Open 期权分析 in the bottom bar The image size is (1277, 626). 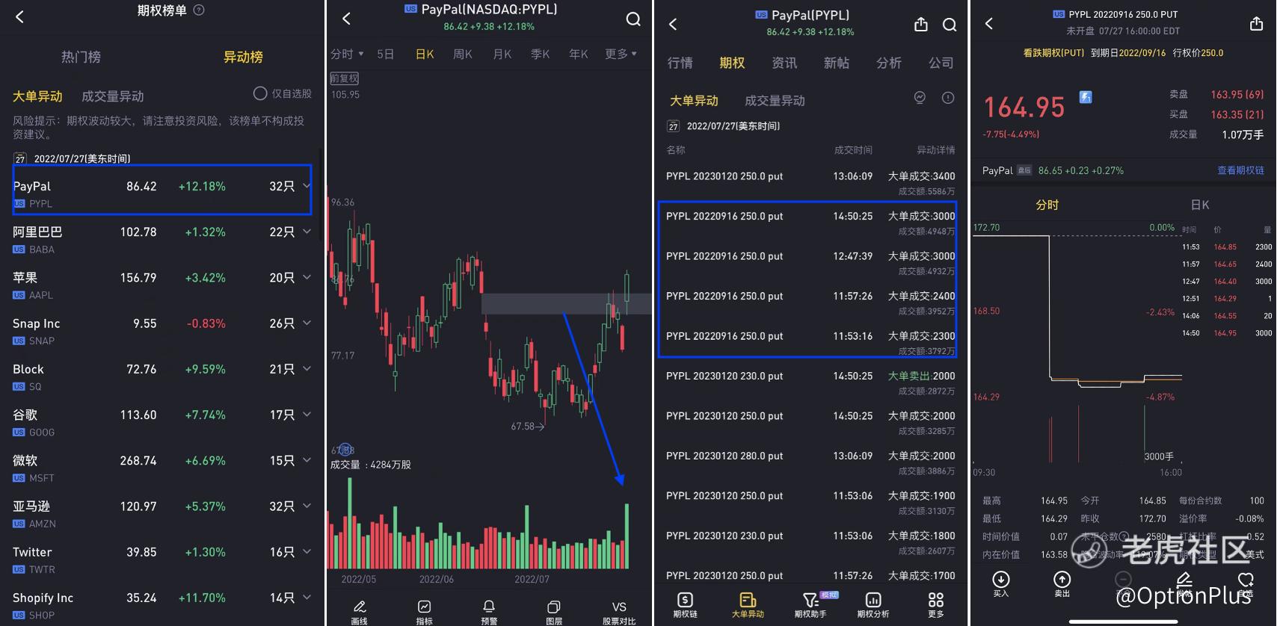pyautogui.click(x=873, y=605)
